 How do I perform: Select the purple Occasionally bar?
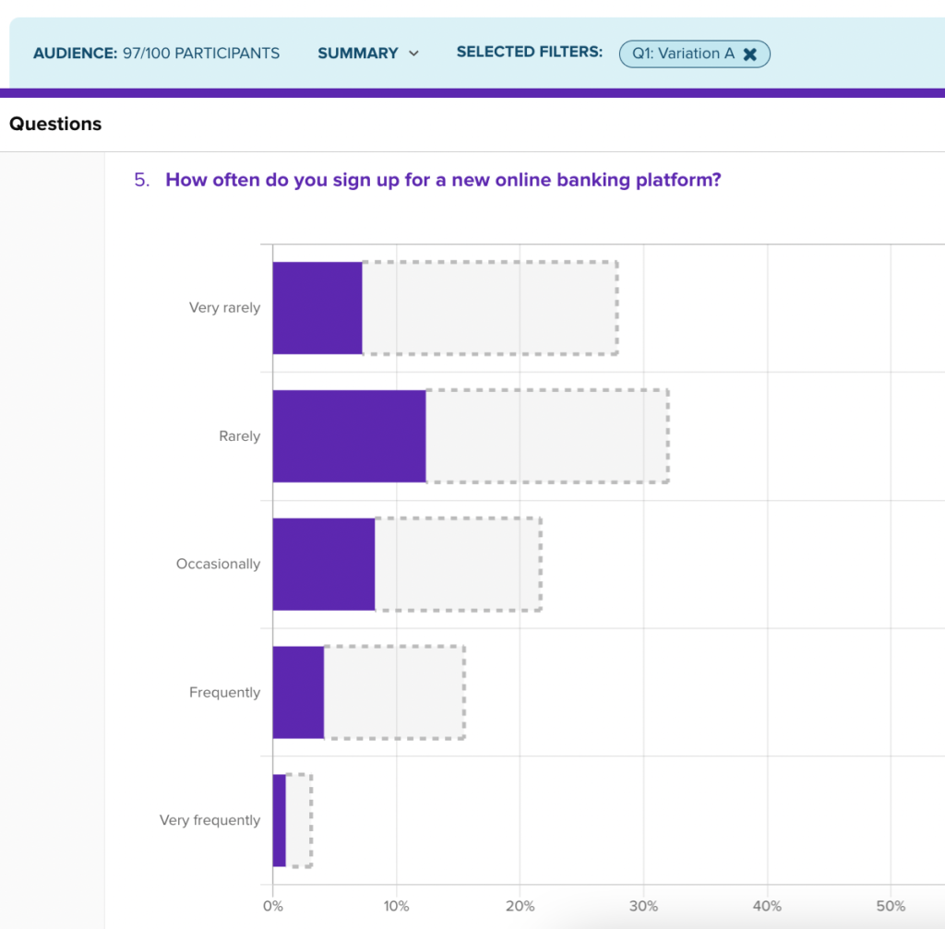coord(324,564)
